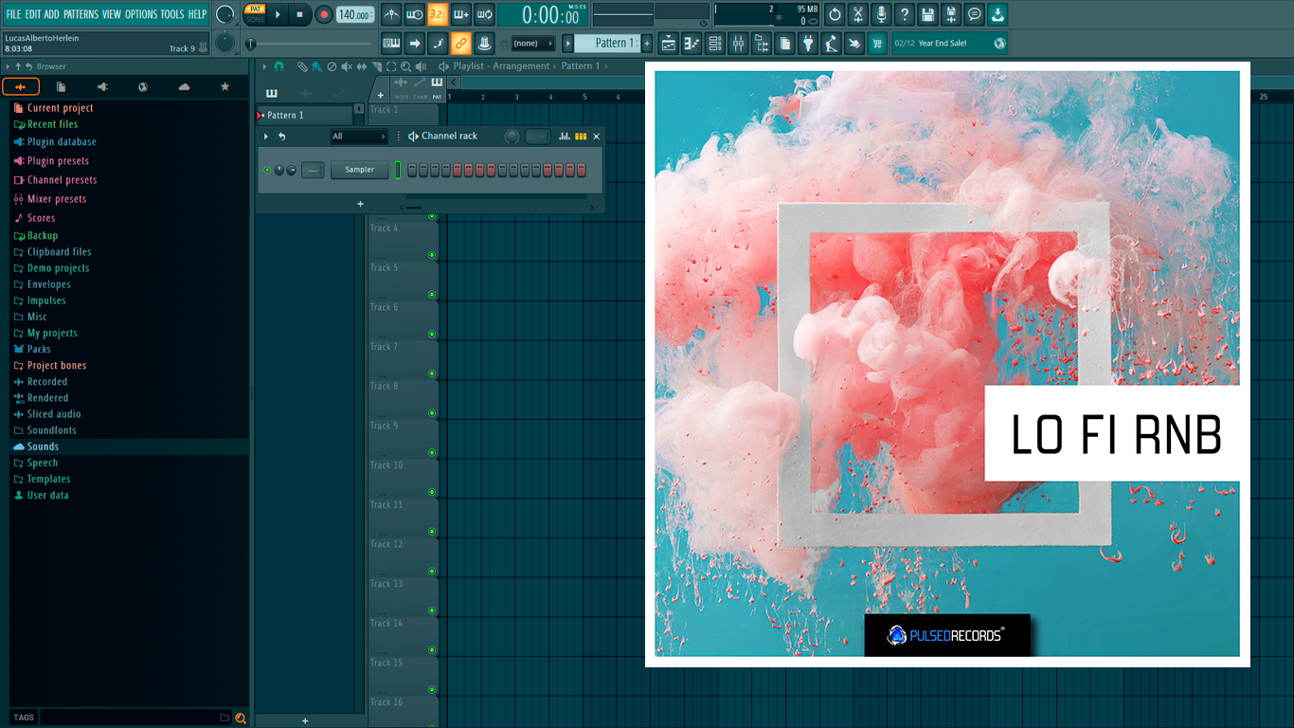Open the OPTIONS menu
The height and width of the screenshot is (728, 1294).
pyautogui.click(x=141, y=14)
